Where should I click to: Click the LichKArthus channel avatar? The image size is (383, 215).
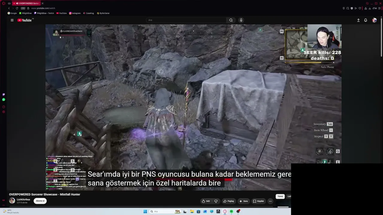tap(12, 201)
